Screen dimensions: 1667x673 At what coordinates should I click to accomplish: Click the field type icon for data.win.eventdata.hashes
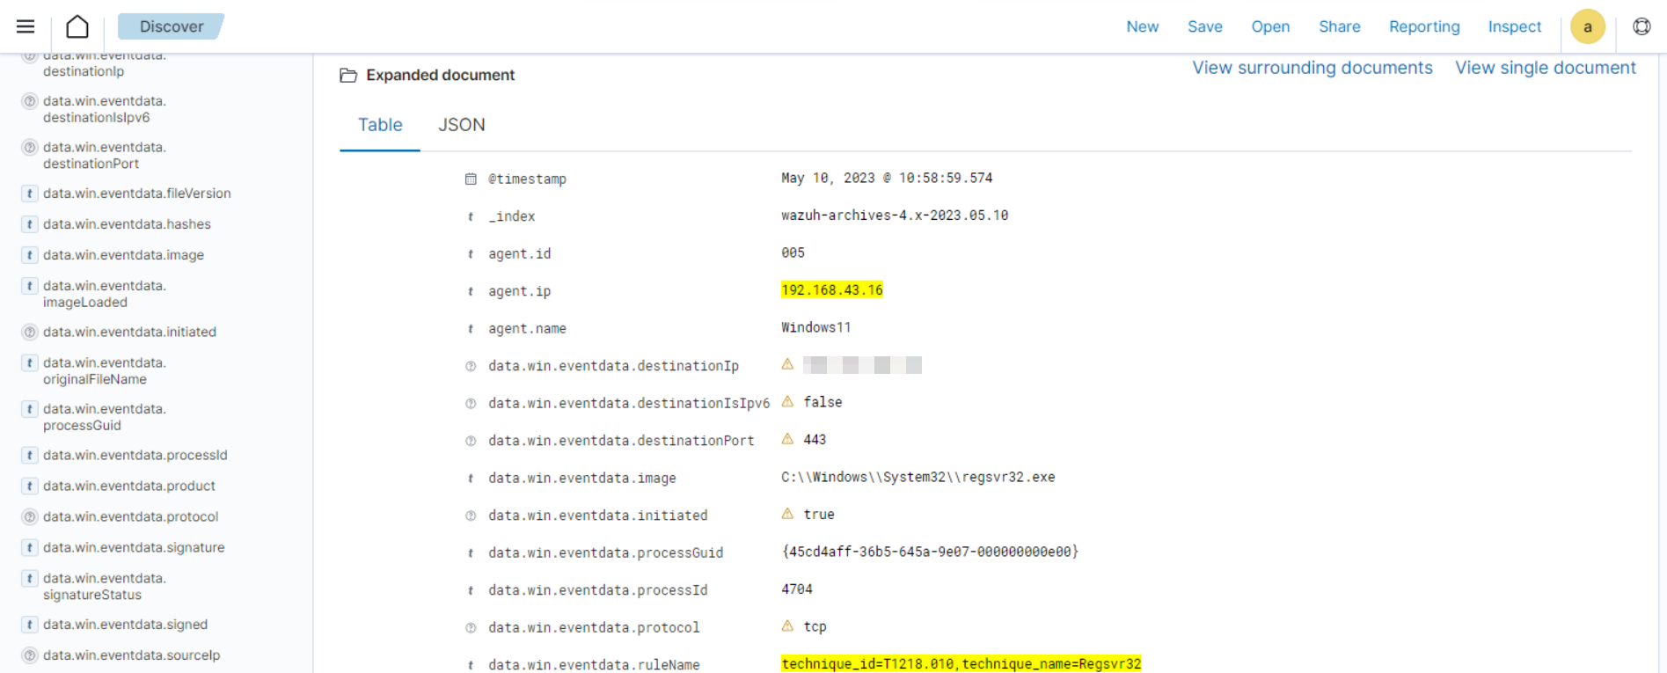click(30, 224)
